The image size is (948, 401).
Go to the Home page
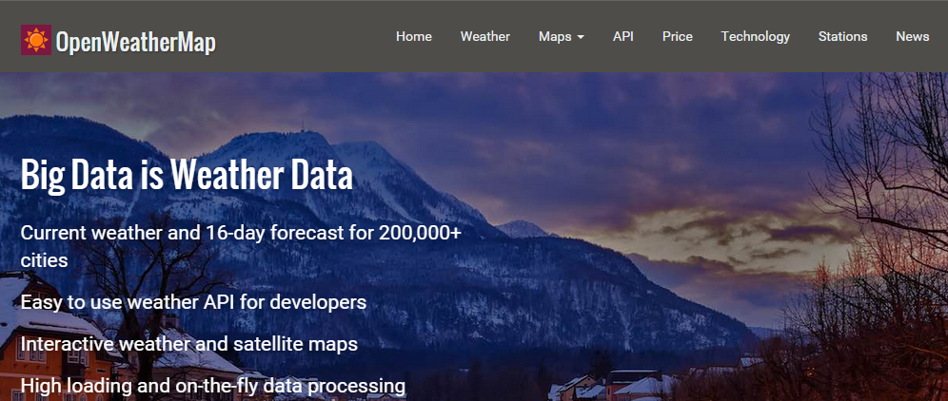(x=414, y=36)
